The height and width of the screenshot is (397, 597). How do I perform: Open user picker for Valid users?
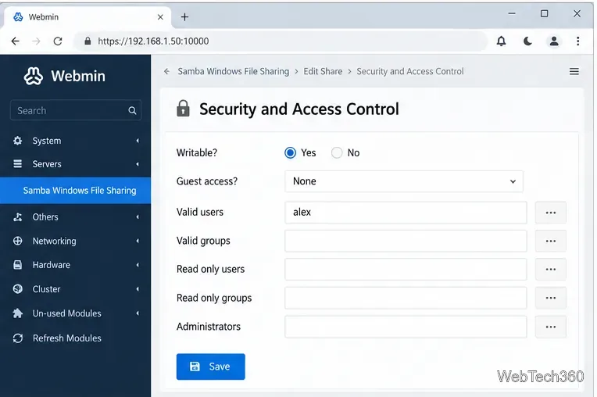coord(551,213)
